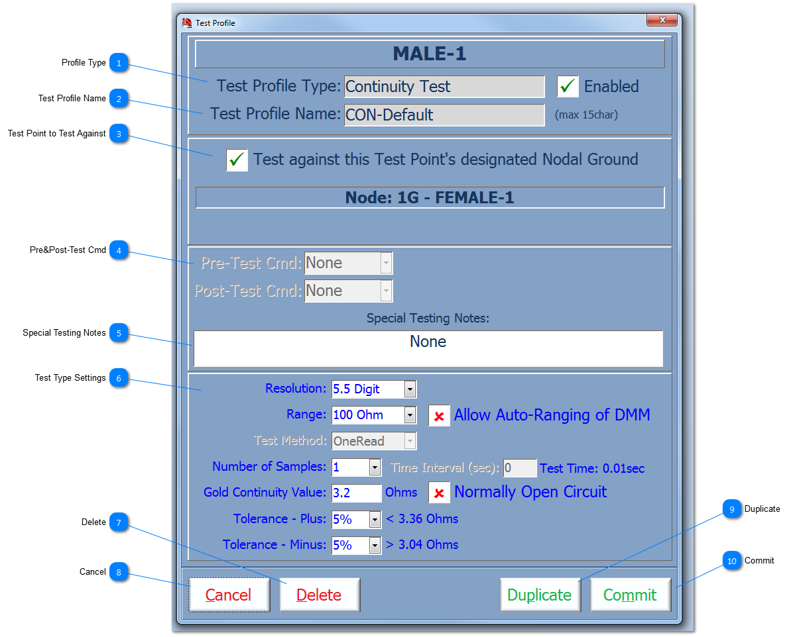This screenshot has height=637, width=791.
Task: Open the Number of Samples dropdown
Action: [374, 467]
